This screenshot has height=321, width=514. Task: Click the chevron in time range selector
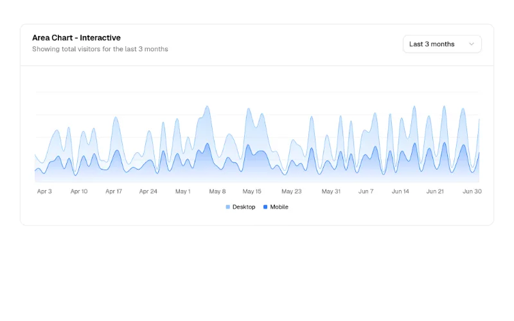[472, 44]
